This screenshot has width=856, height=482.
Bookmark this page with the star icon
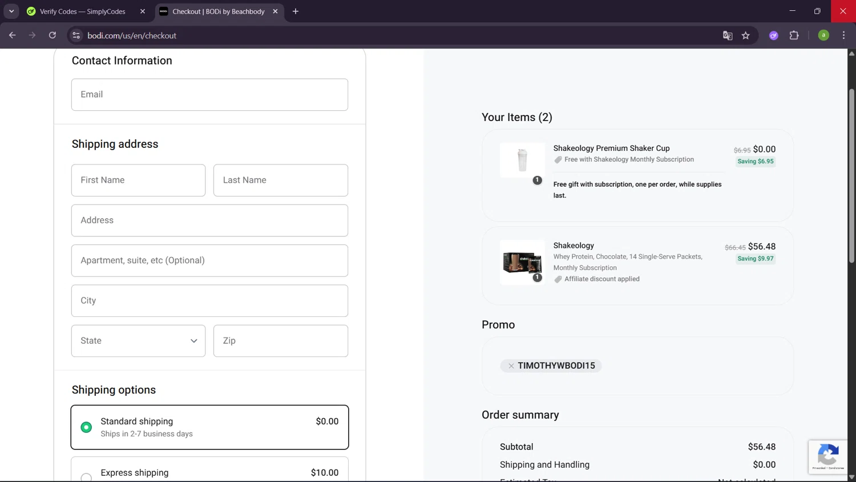point(746,35)
